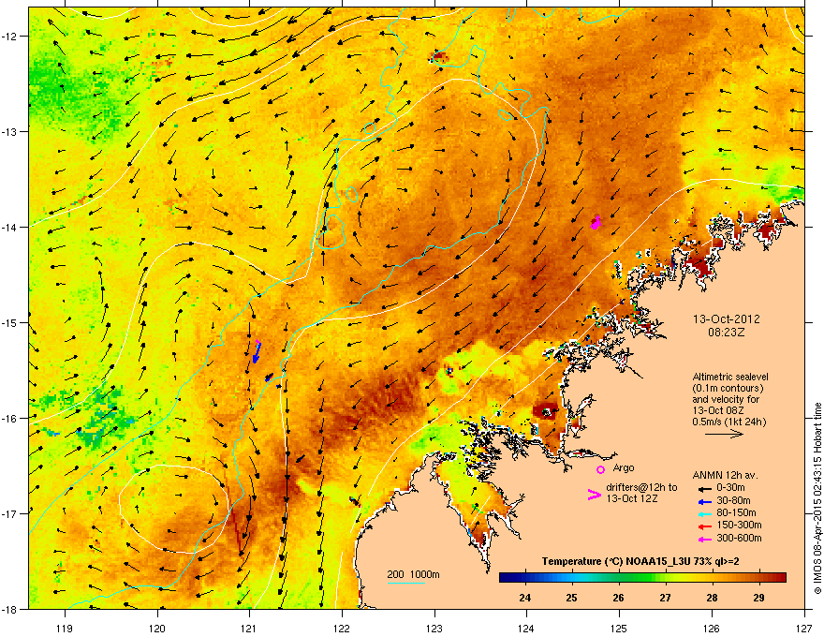Viewport: 824px width, 637px height.
Task: Click the date label 13-Oct-2012
Action: (x=727, y=319)
